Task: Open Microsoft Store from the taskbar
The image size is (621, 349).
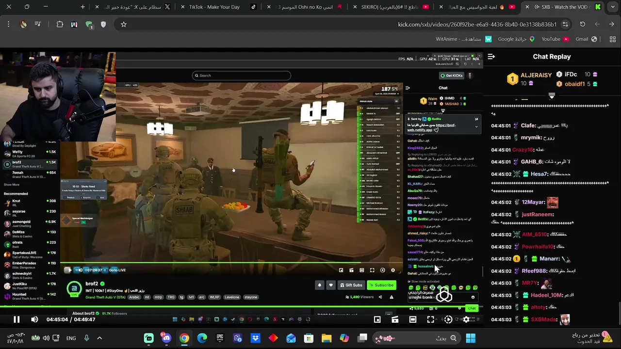Action: pos(309,338)
